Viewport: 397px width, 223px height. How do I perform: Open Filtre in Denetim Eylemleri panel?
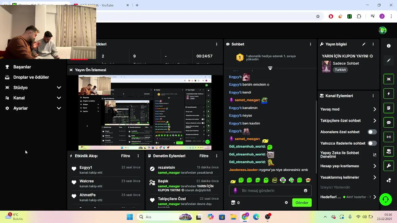tap(204, 156)
